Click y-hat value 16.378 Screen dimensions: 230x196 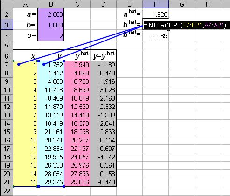click(x=77, y=123)
